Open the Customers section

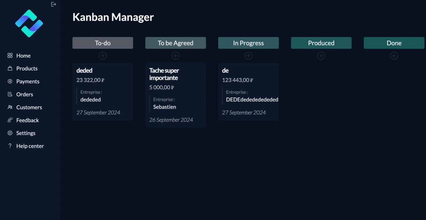coord(29,107)
